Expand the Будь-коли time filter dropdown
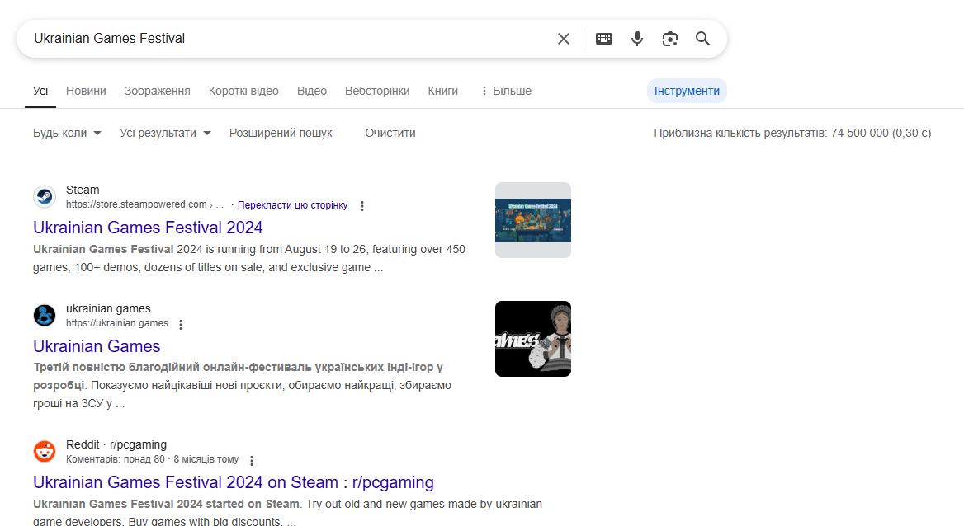 coord(67,133)
